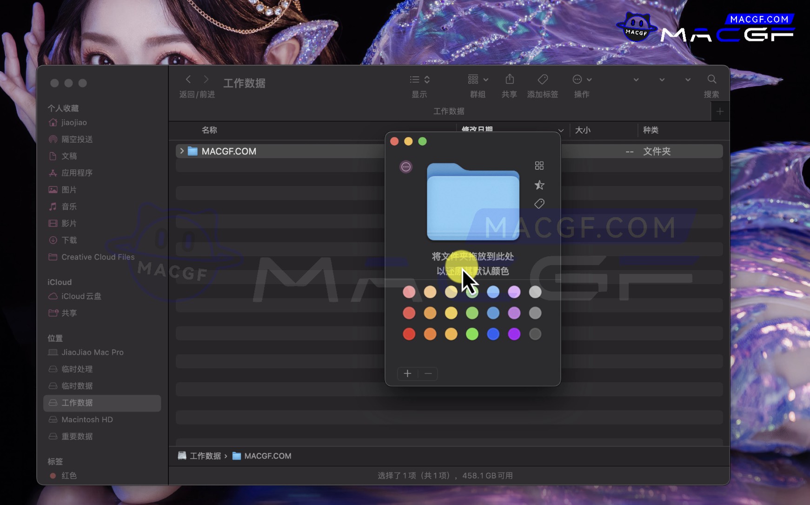Select the bright red color swatch

point(409,334)
